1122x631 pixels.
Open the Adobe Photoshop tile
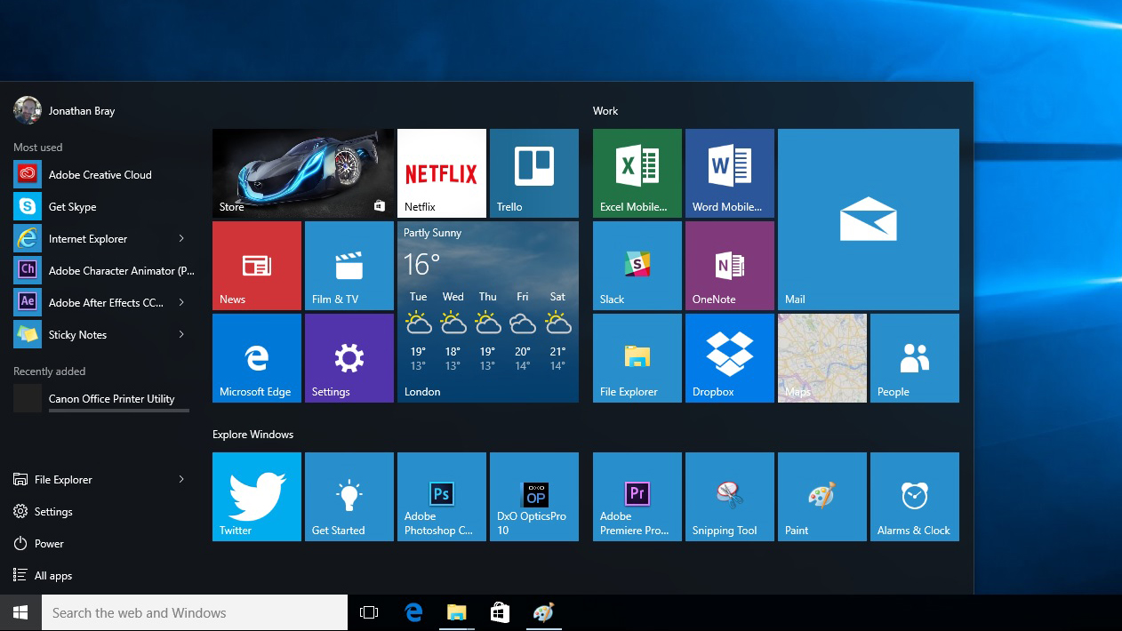click(x=442, y=496)
